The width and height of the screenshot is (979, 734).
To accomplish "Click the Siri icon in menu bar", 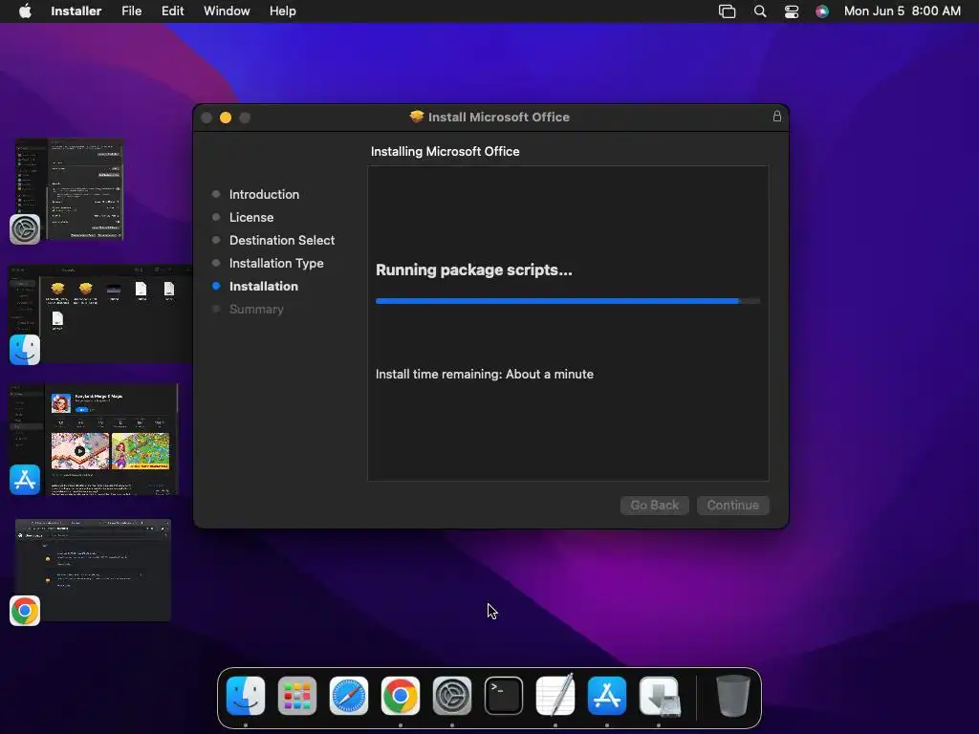I will 822,11.
